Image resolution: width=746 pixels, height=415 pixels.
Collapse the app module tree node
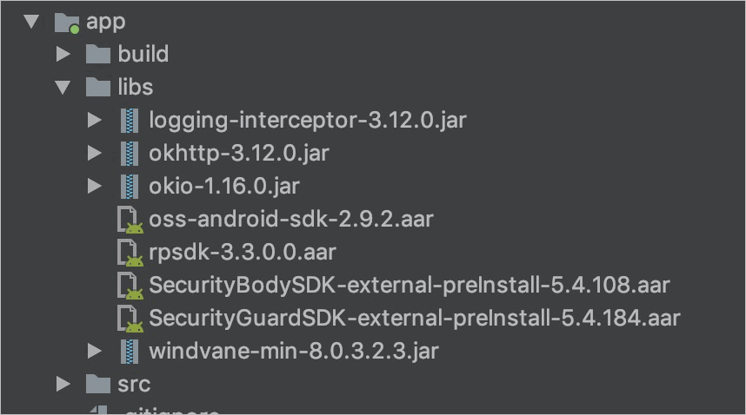(31, 22)
